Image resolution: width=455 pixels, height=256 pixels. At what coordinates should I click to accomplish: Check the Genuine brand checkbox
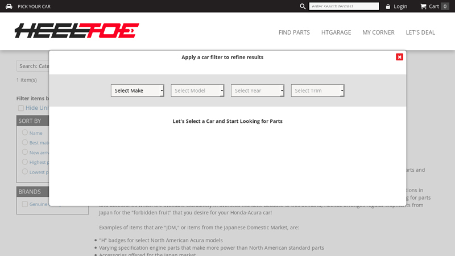25,204
